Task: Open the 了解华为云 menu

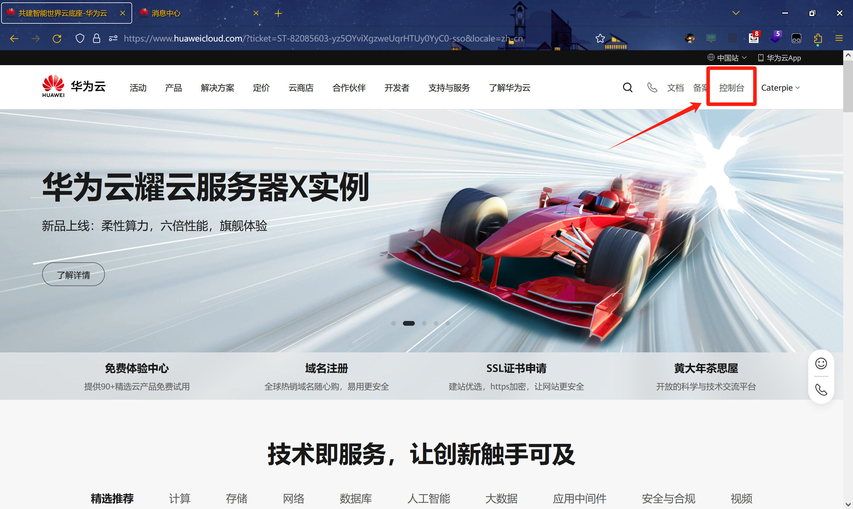Action: (x=510, y=88)
